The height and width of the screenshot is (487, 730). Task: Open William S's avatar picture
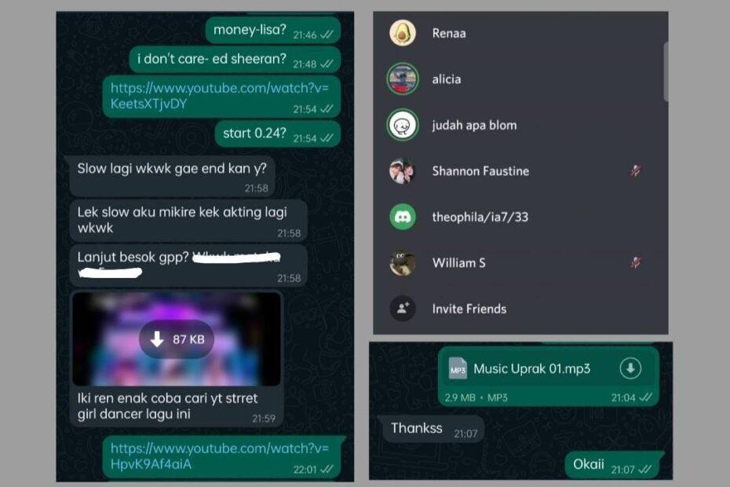[403, 263]
